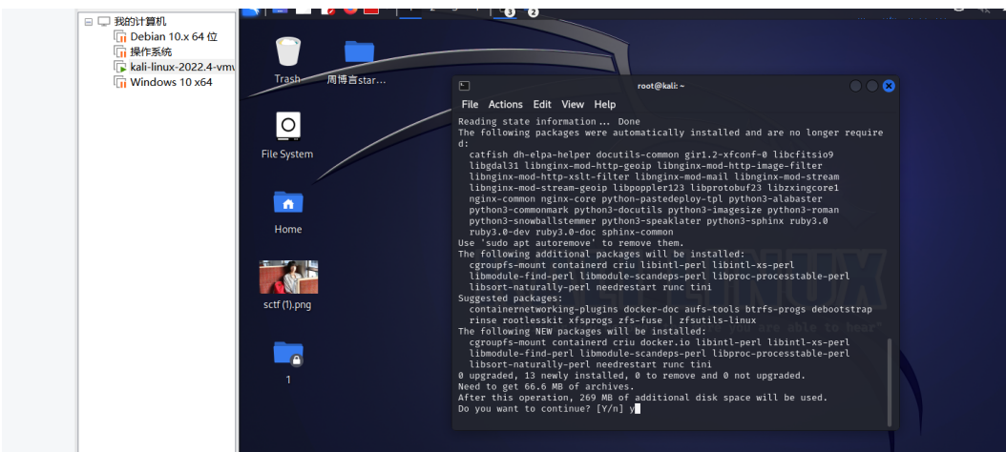Minimize the root@kali terminal window
This screenshot has width=1006, height=452.
coord(856,86)
